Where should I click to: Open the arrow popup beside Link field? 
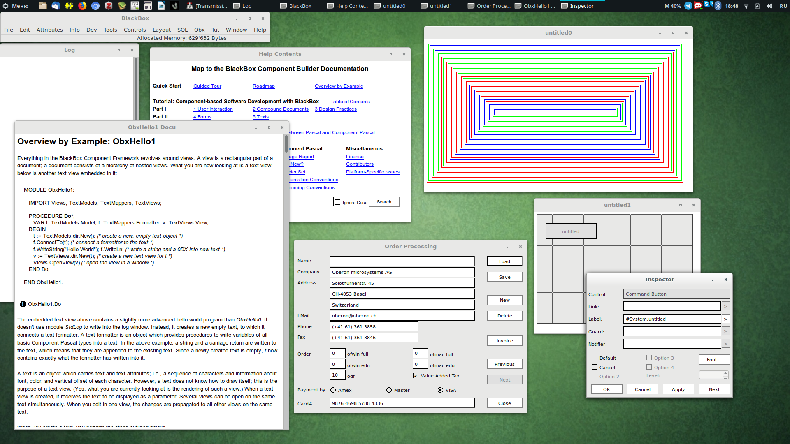pyautogui.click(x=725, y=307)
